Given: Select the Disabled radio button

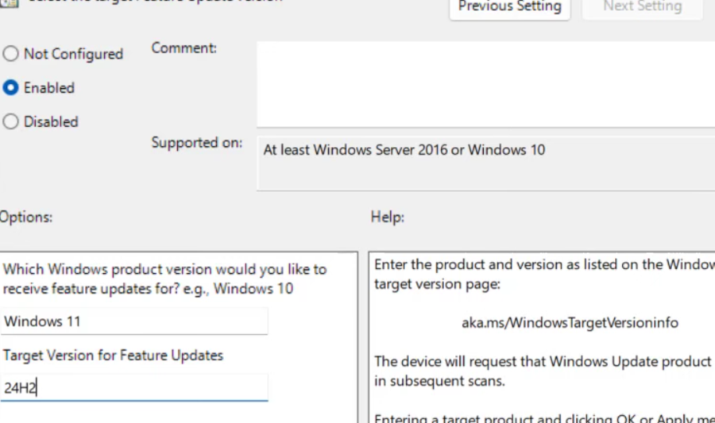Looking at the screenshot, I should [11, 121].
